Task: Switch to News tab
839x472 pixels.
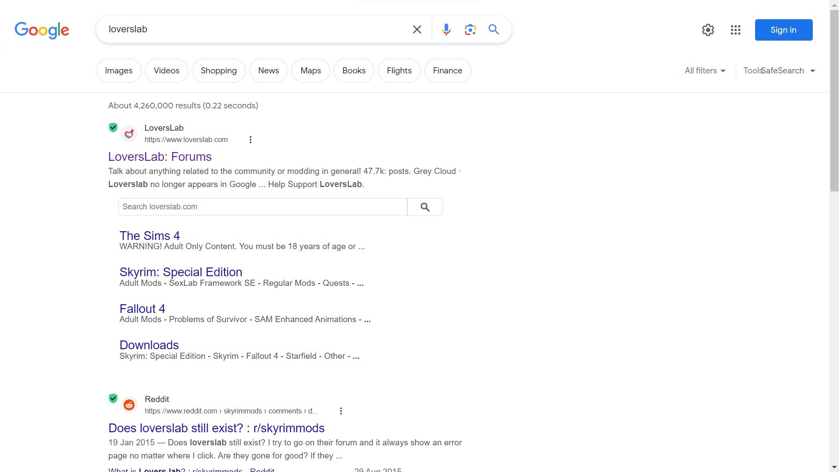Action: (268, 70)
